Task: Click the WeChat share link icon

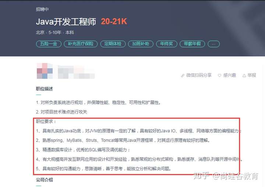Action: pyautogui.click(x=183, y=75)
